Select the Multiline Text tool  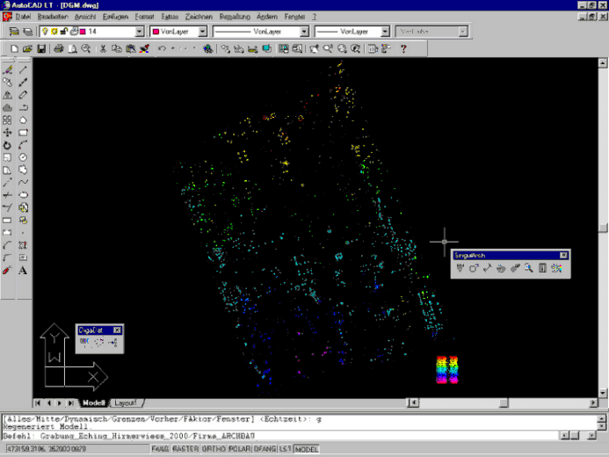click(x=24, y=270)
